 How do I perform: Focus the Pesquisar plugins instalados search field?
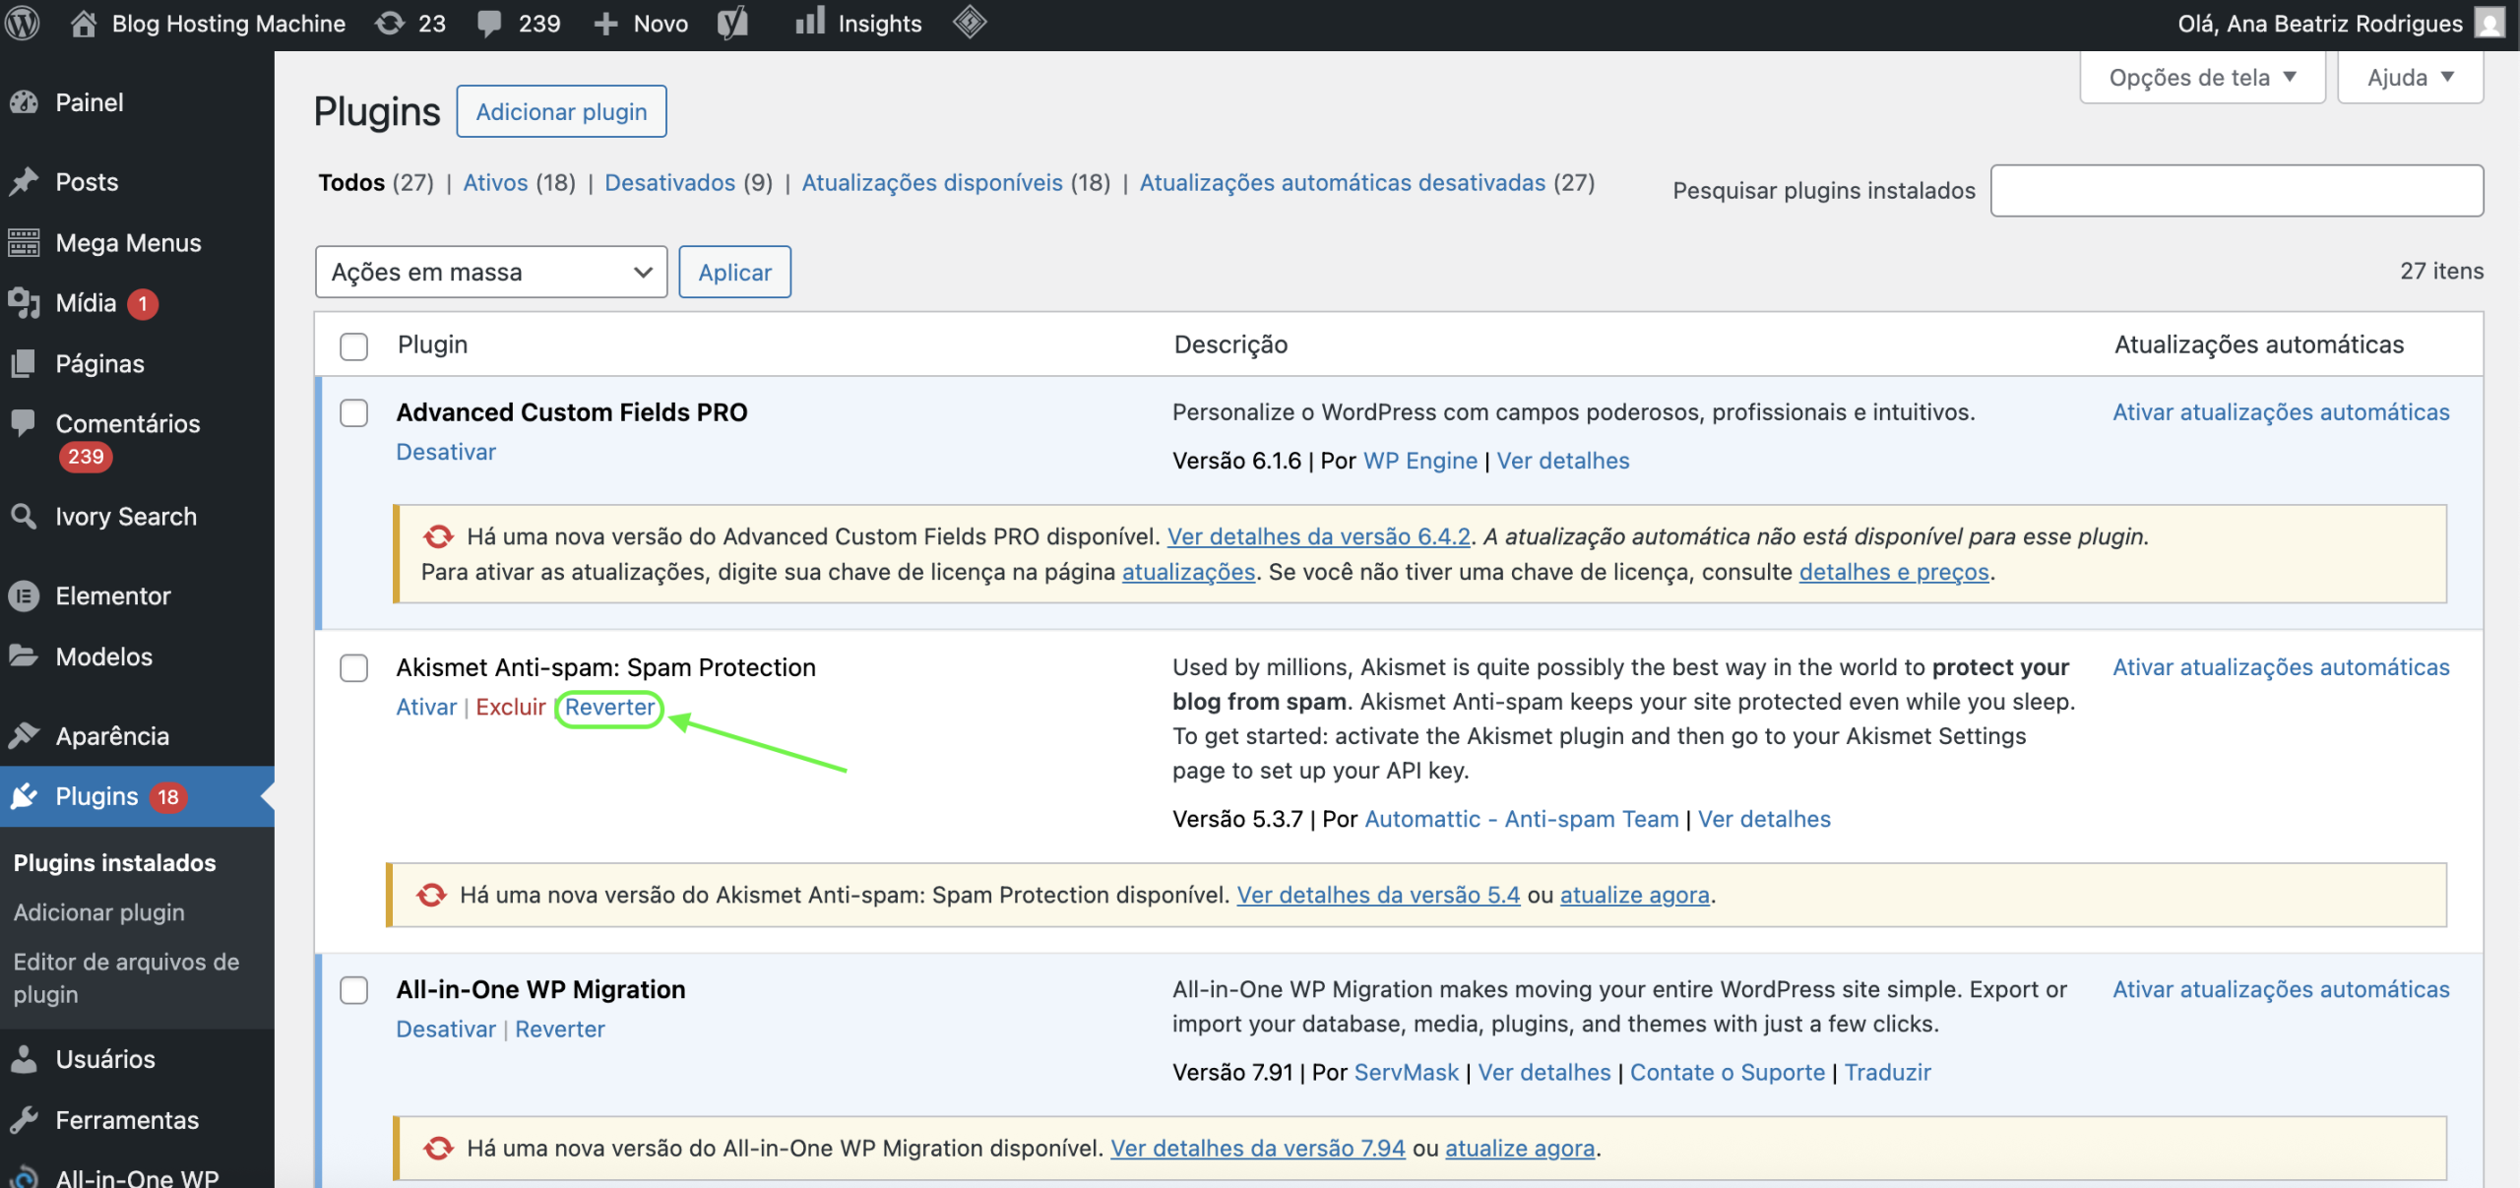tap(2236, 190)
